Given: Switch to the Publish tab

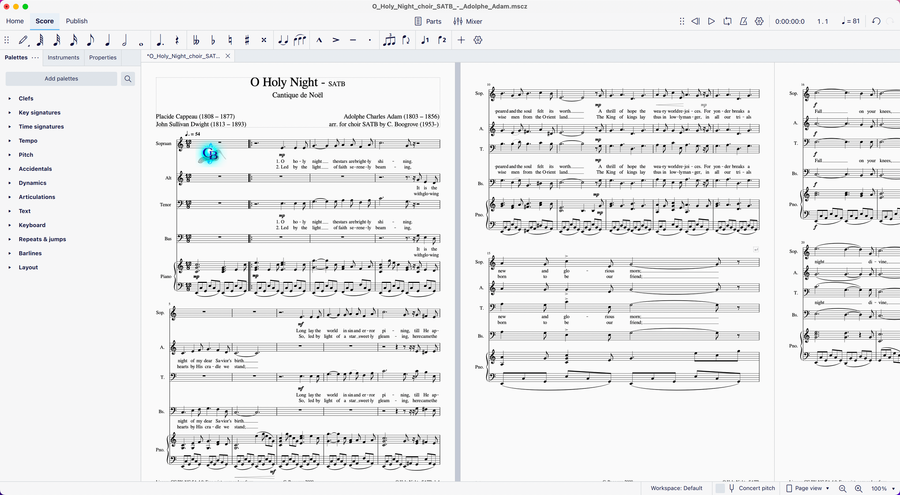Looking at the screenshot, I should tap(76, 21).
